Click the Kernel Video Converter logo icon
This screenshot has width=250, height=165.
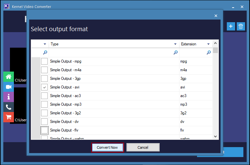(x=7, y=7)
